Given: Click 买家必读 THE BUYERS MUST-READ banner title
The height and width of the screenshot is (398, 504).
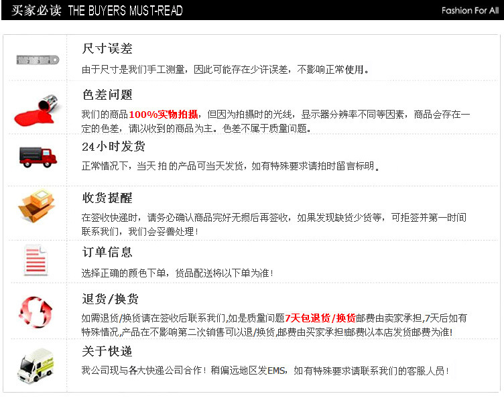Looking at the screenshot, I should click(97, 11).
